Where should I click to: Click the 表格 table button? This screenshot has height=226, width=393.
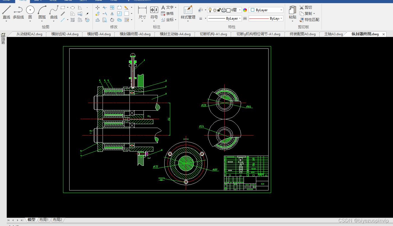pos(167,13)
